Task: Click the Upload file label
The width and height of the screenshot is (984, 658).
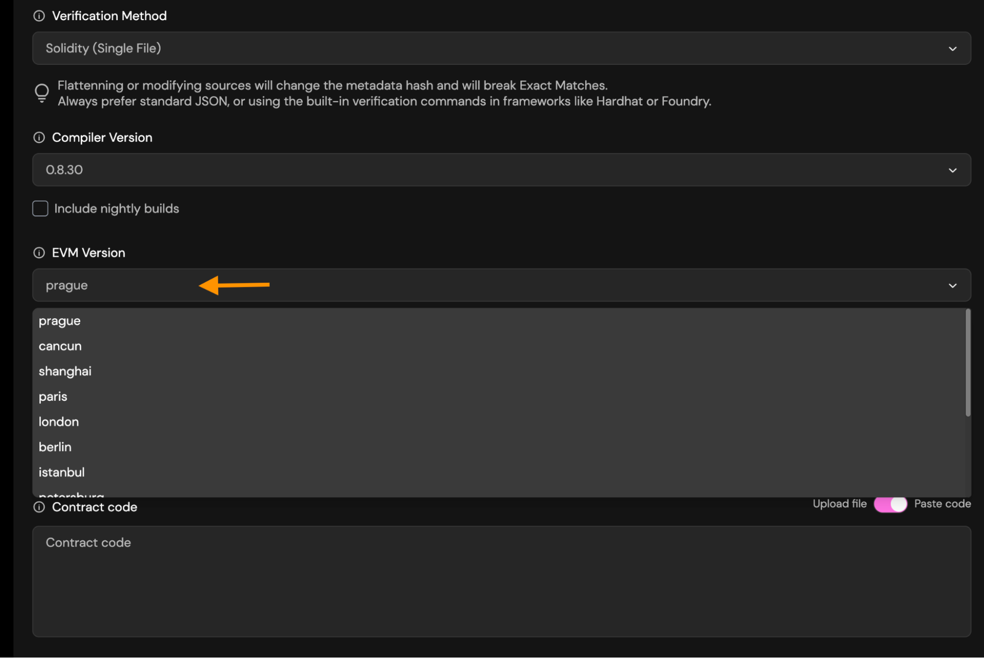Action: pos(839,504)
